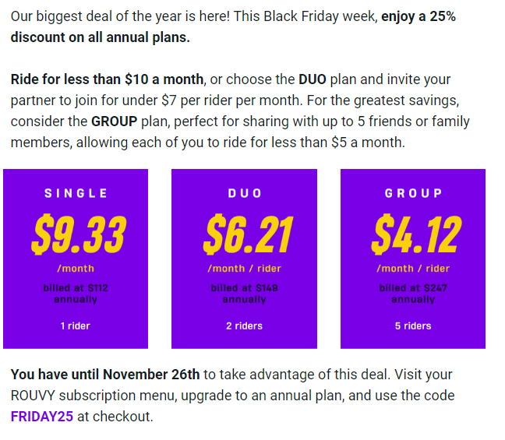Click the $4.12 price on GROUP plan
The width and height of the screenshot is (505, 440).
pyautogui.click(x=416, y=234)
